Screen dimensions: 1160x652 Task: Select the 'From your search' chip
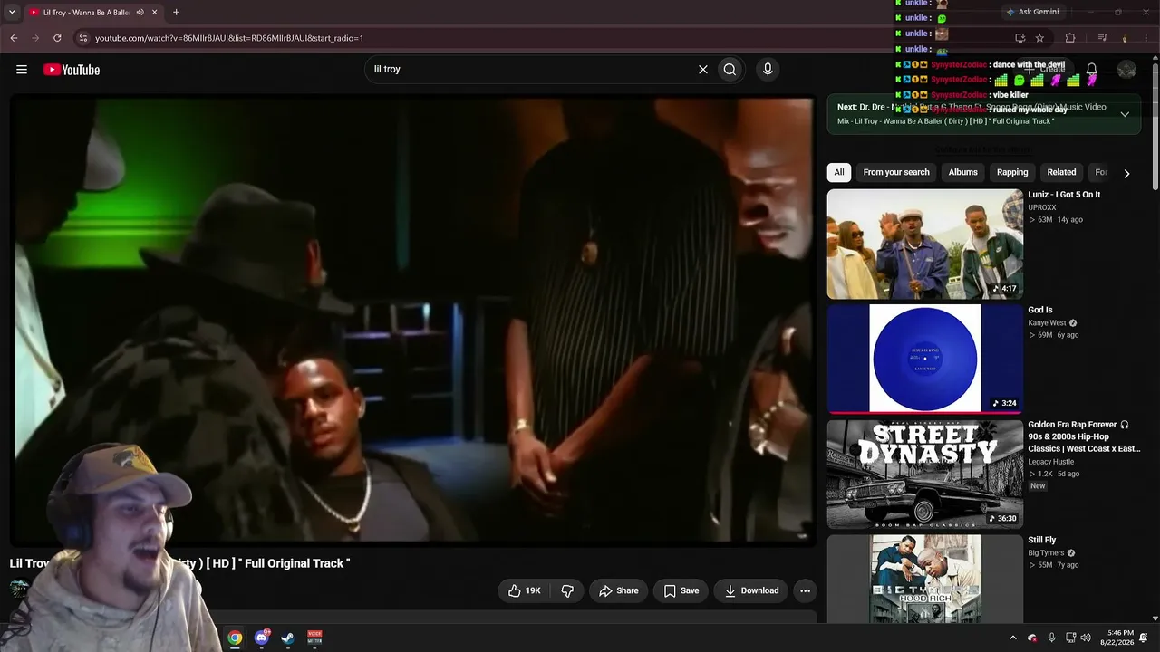pyautogui.click(x=896, y=172)
